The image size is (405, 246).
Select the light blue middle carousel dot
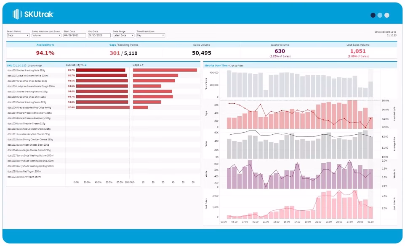pos(380,15)
